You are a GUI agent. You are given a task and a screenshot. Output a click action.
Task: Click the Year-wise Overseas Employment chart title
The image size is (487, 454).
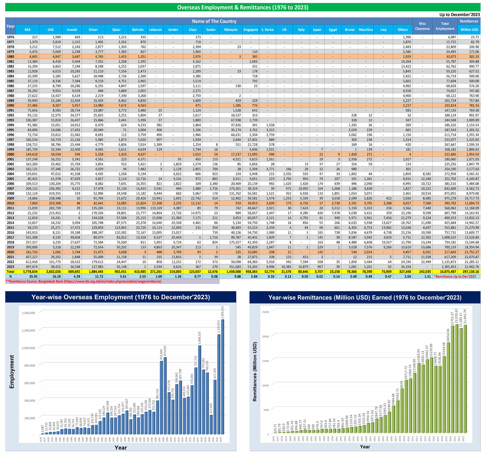[121, 297]
